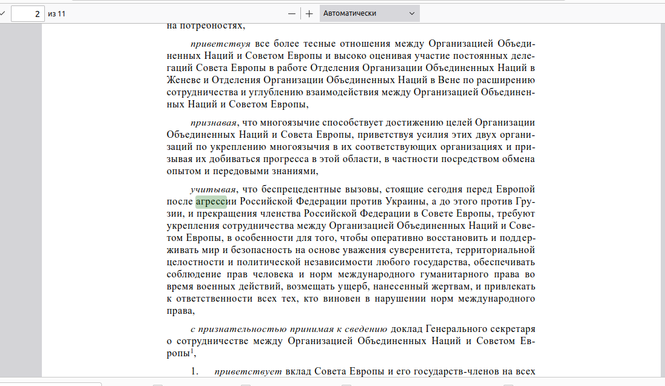Click the italic word признавая
Viewport: 665px width, 386px height.
(214, 123)
